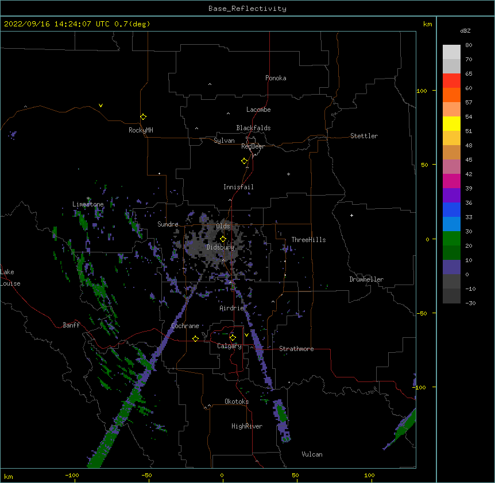The height and width of the screenshot is (483, 495).
Task: Click the yellow V marker east of Calgary
Action: tap(246, 335)
